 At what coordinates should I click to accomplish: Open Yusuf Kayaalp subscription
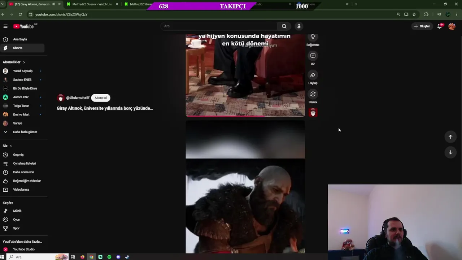[22, 71]
